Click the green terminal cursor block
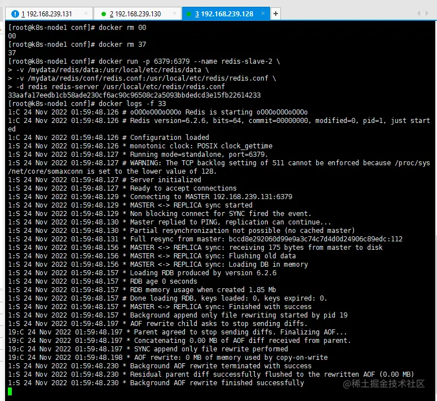 10,391
